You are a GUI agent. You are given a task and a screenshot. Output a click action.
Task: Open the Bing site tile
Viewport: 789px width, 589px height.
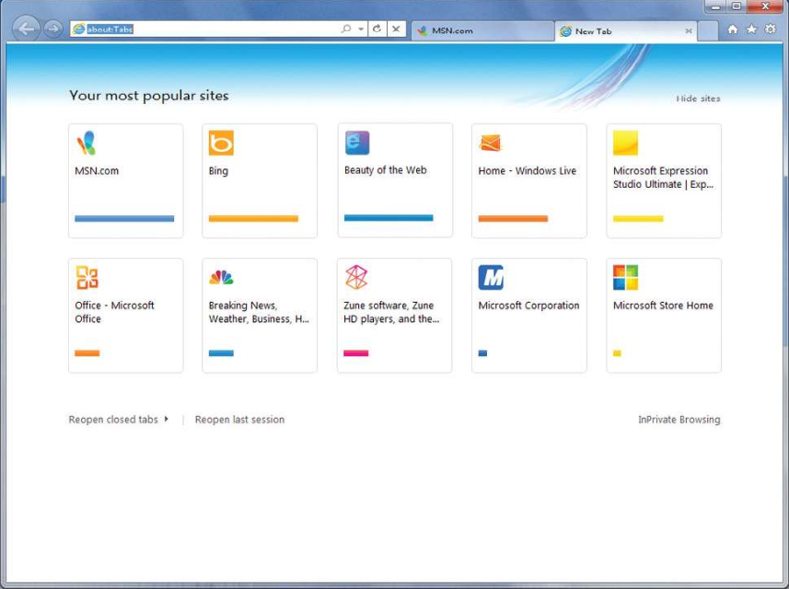(x=260, y=180)
